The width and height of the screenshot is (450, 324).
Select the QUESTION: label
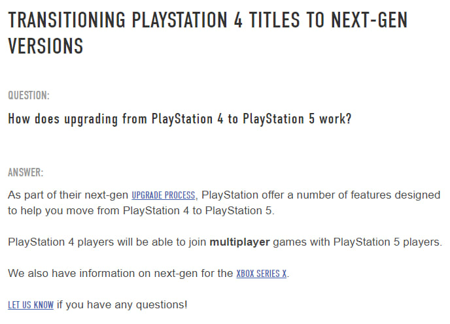(x=29, y=95)
